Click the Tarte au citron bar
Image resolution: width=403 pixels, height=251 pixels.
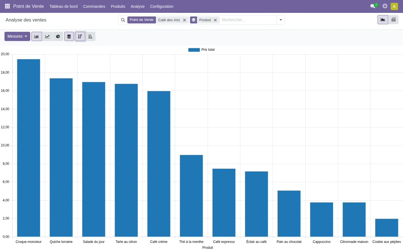126,160
